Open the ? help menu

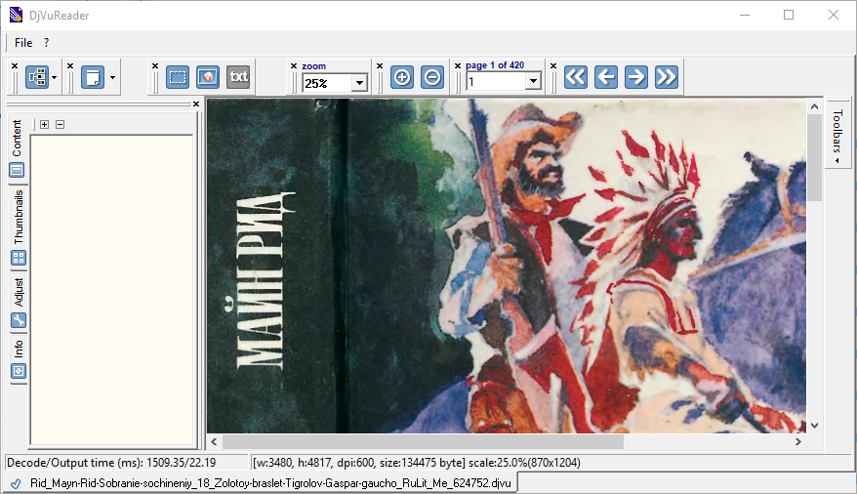(x=47, y=43)
